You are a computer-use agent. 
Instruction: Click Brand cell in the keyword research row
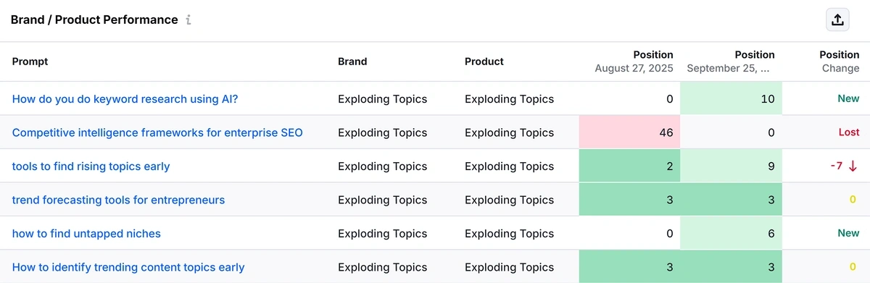pyautogui.click(x=383, y=99)
